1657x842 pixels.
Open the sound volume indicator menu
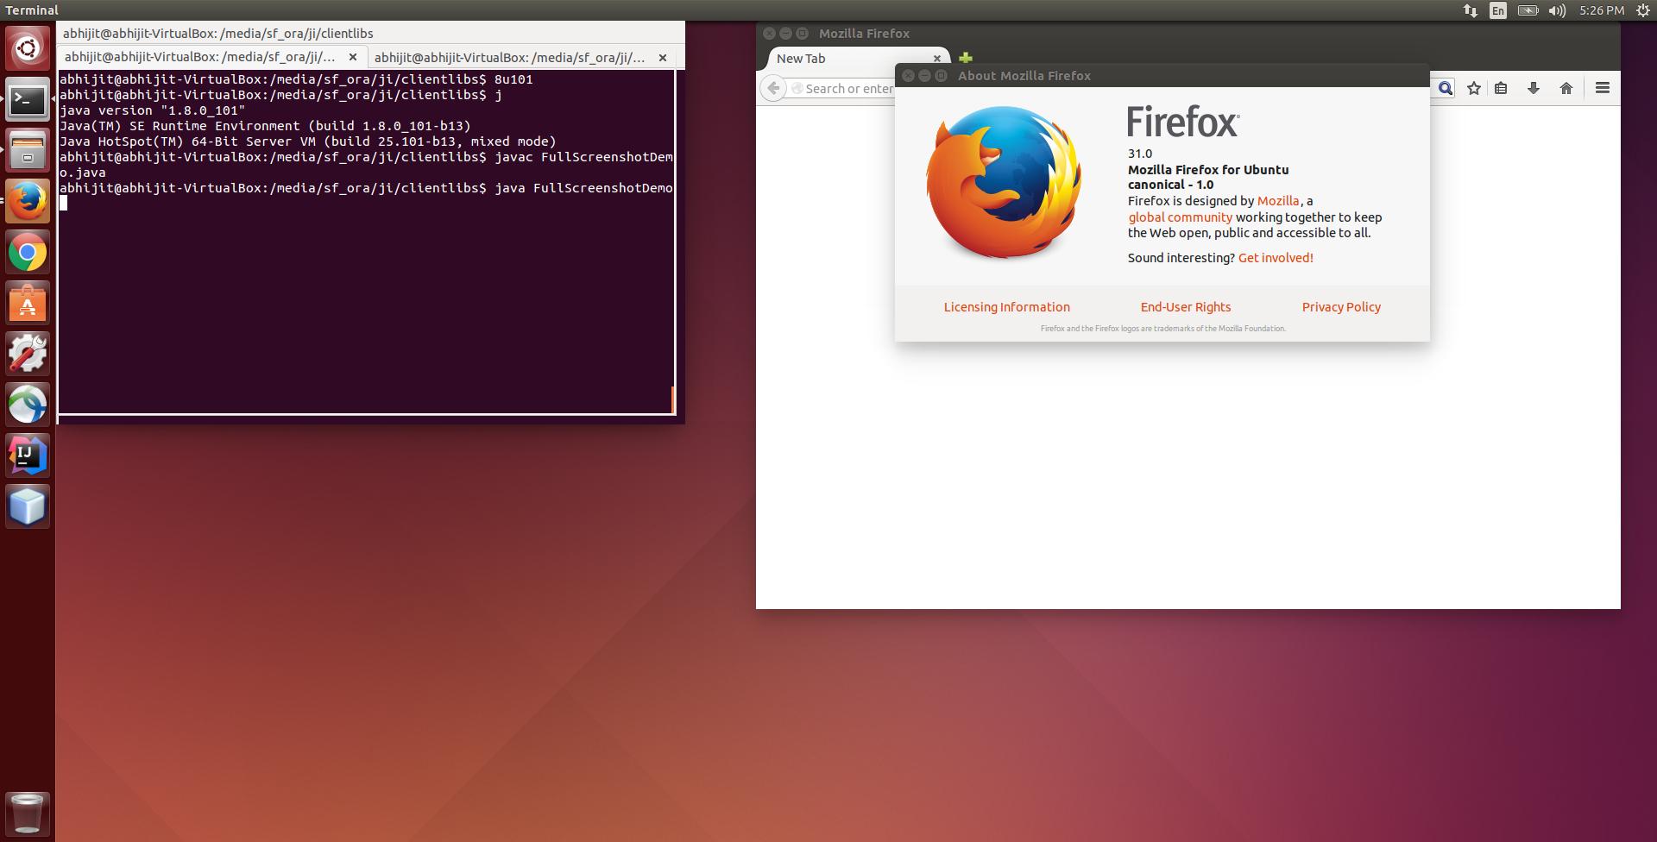(1557, 10)
